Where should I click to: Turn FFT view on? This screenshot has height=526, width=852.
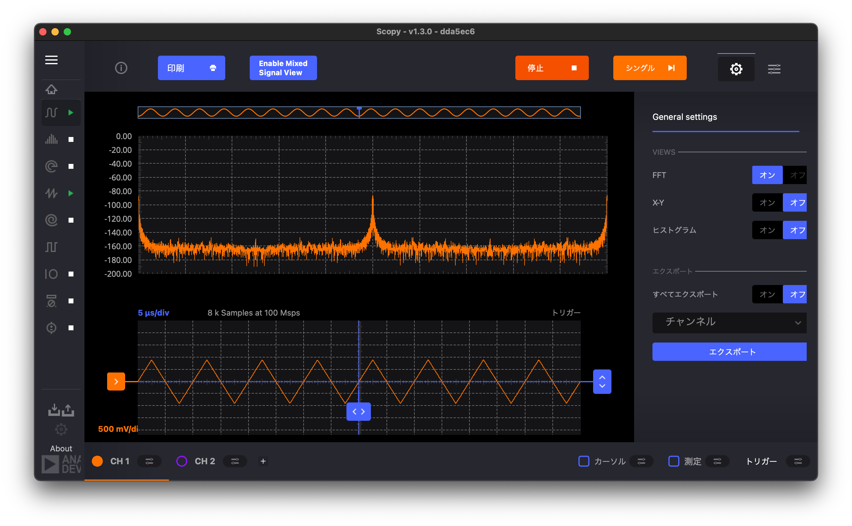[x=767, y=175]
